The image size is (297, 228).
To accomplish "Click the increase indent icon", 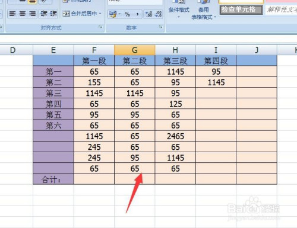I will (53, 14).
